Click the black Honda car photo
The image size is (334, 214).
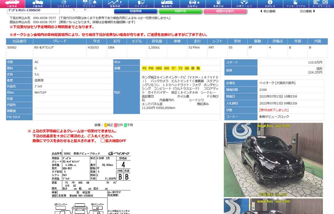click(x=273, y=160)
